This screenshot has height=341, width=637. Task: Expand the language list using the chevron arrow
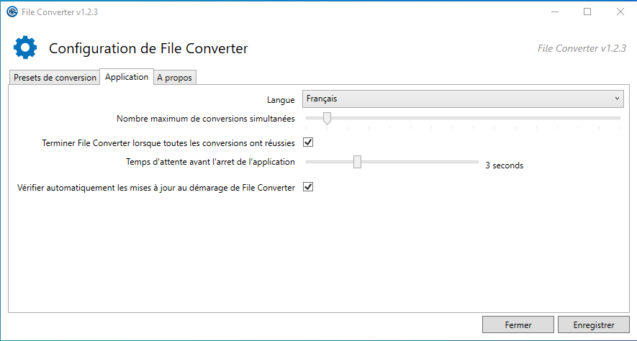coord(617,99)
